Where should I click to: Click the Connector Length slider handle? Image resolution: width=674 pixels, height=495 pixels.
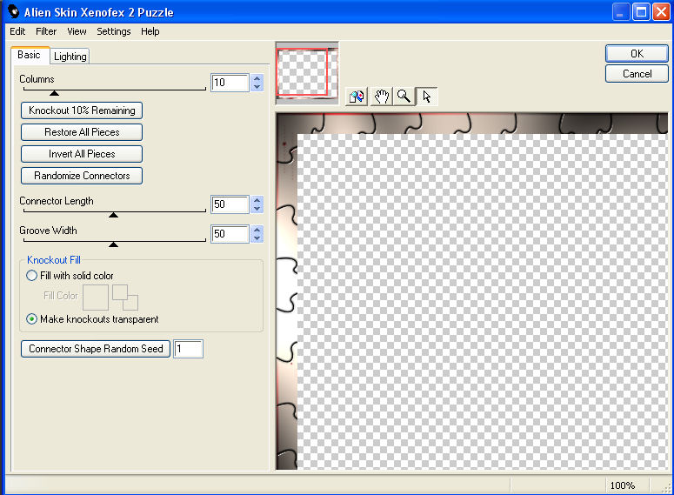click(x=113, y=214)
